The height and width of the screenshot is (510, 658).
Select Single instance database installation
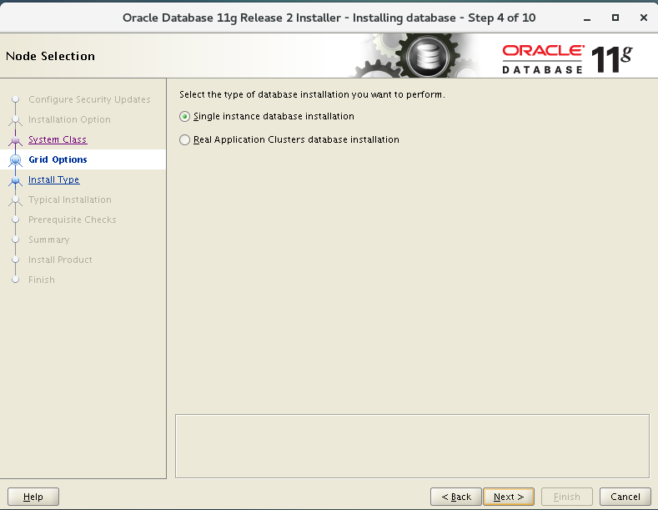point(267,116)
